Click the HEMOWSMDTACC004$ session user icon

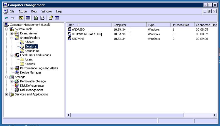pyautogui.click(x=70, y=34)
